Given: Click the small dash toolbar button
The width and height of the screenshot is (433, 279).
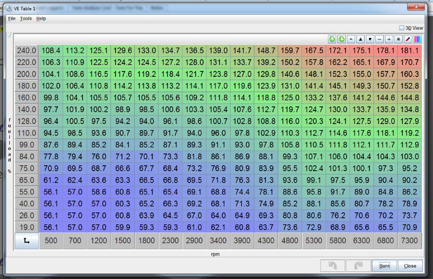Looking at the screenshot, I should point(351,39).
